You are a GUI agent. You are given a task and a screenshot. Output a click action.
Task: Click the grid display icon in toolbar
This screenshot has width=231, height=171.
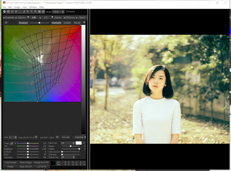click(x=43, y=12)
